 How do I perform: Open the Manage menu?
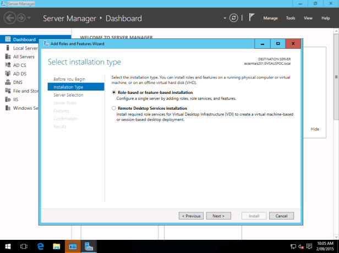click(270, 18)
